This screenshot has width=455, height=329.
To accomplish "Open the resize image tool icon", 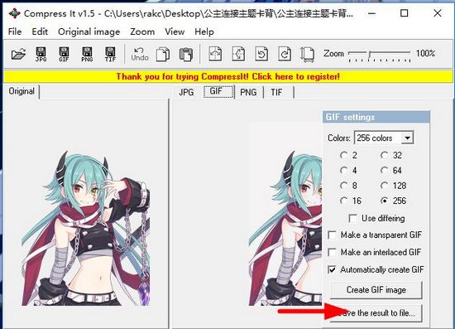I will tap(307, 55).
